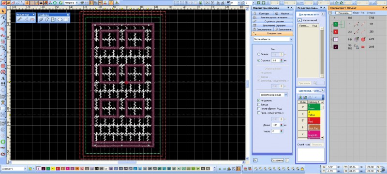Enable the Всегда checkbox
Viewport: 387px width, 174px height.
(259, 104)
